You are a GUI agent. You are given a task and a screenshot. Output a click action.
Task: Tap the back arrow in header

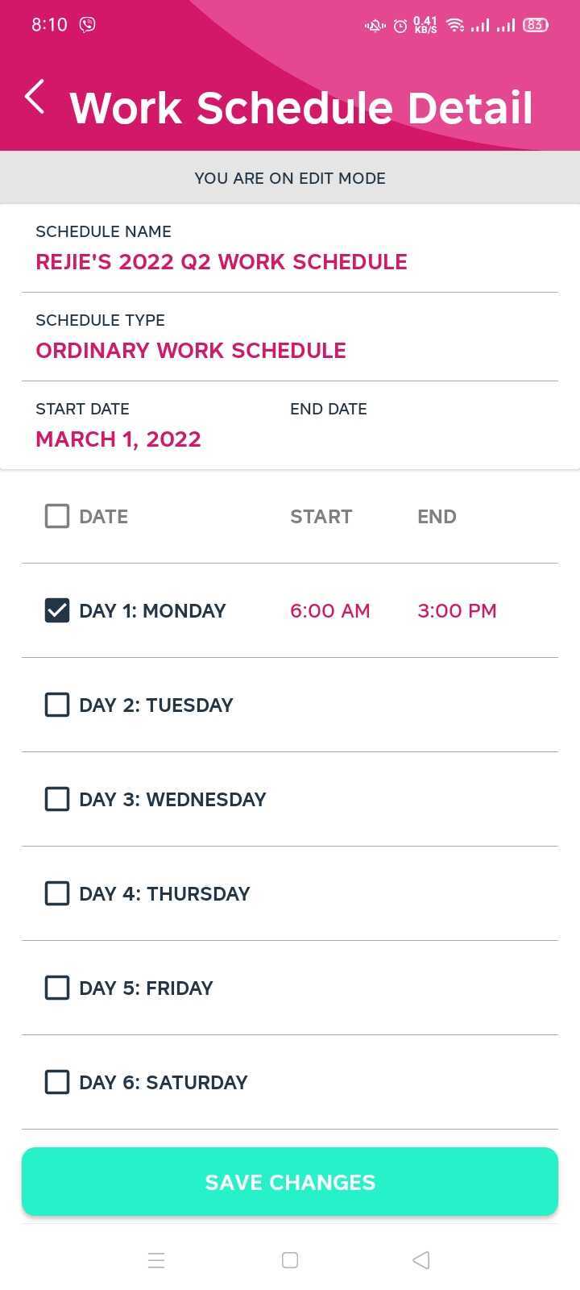coord(35,98)
